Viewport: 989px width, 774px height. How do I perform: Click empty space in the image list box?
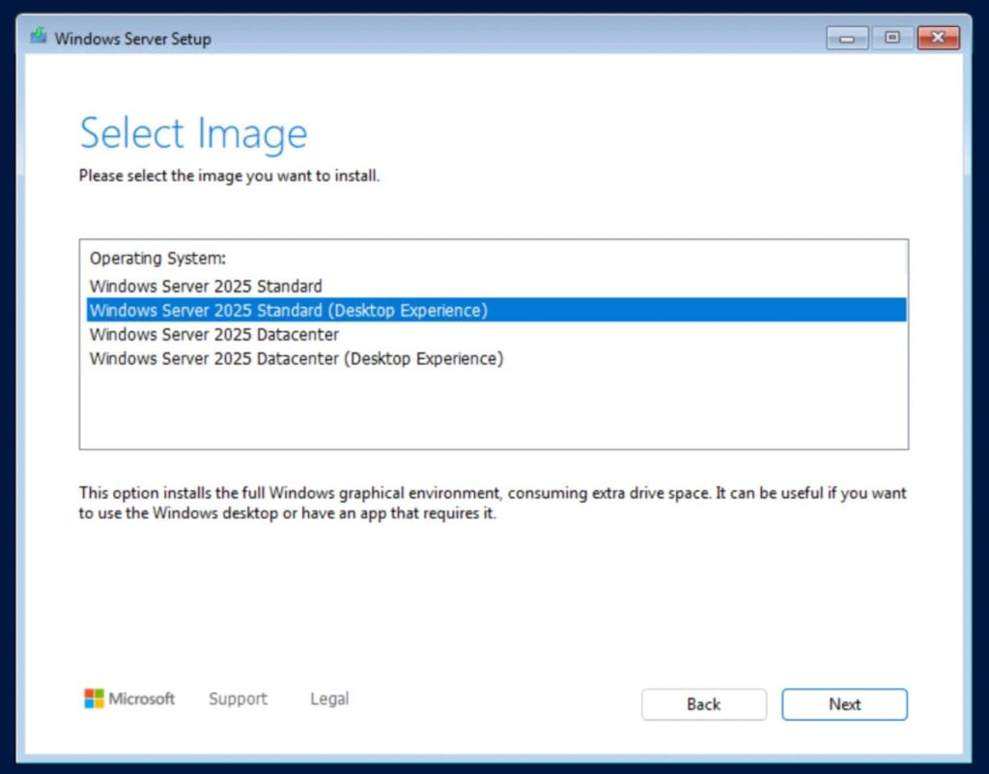coord(493,410)
